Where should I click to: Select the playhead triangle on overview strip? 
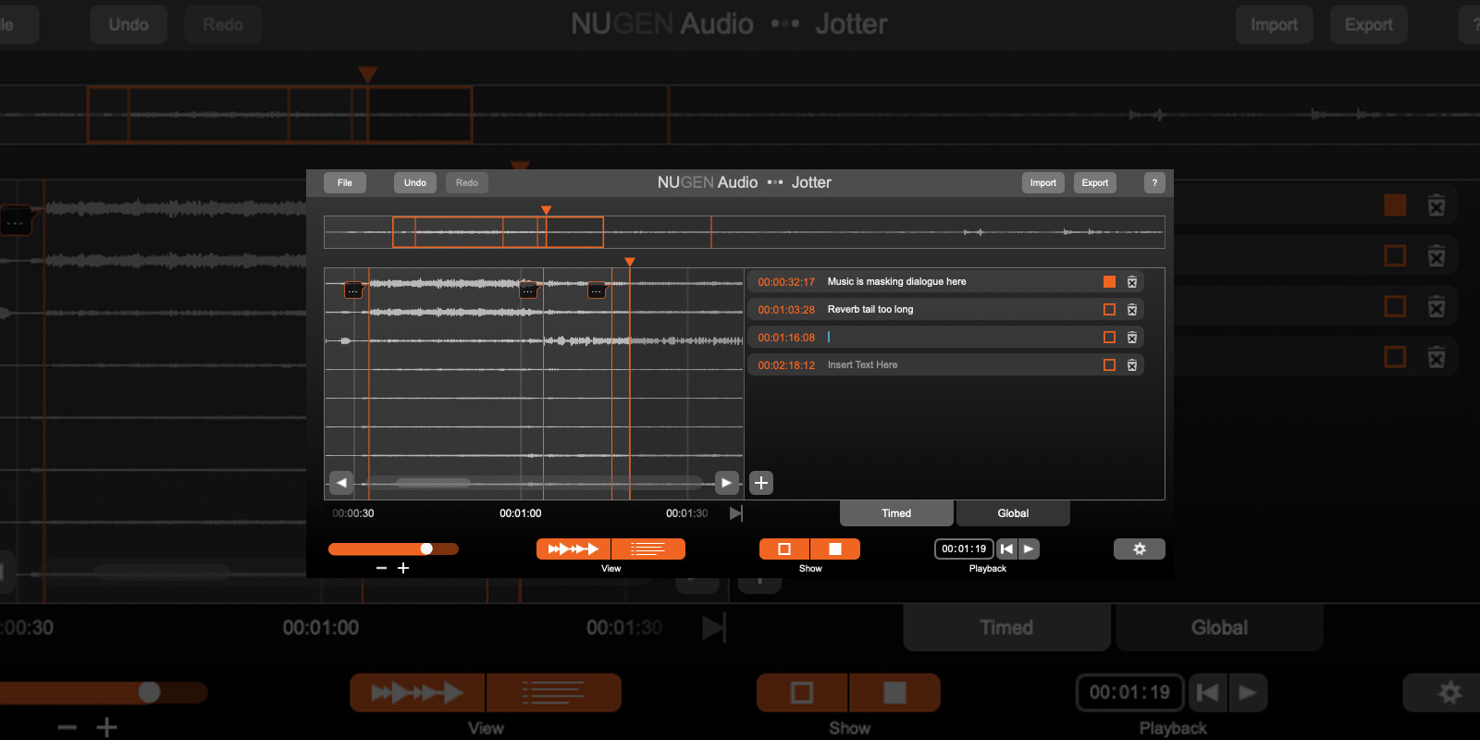click(x=547, y=210)
